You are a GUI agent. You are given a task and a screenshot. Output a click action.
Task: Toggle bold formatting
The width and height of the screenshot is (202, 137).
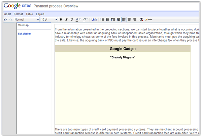click(61, 20)
